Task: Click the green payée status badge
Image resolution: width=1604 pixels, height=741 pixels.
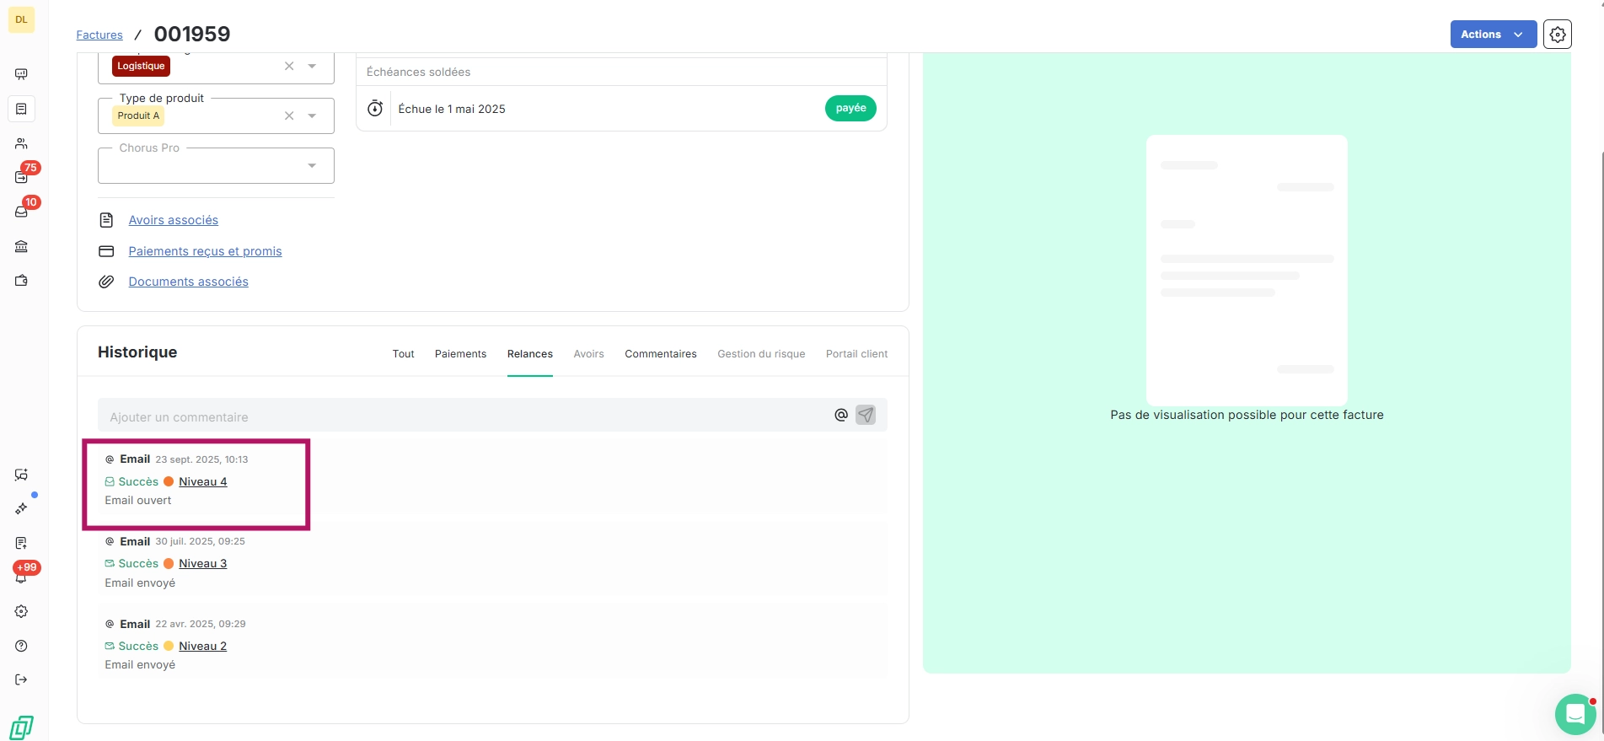Action: click(x=851, y=108)
